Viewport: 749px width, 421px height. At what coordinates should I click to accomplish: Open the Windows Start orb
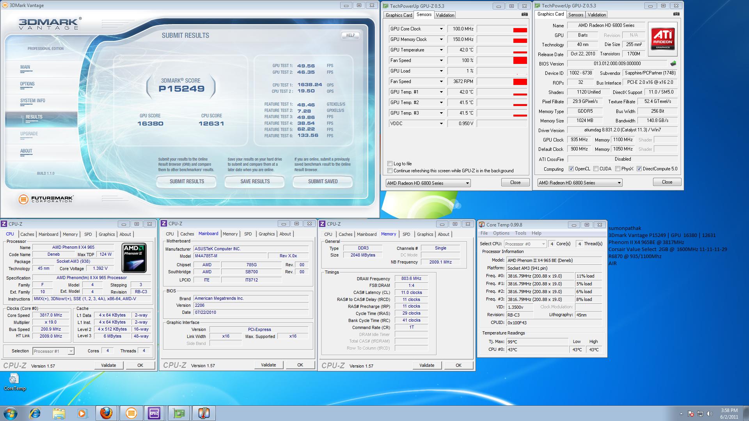click(11, 413)
